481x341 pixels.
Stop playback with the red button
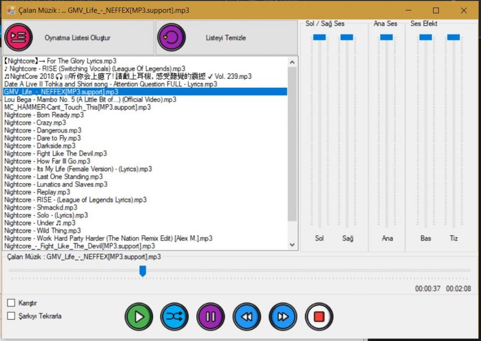[318, 316]
